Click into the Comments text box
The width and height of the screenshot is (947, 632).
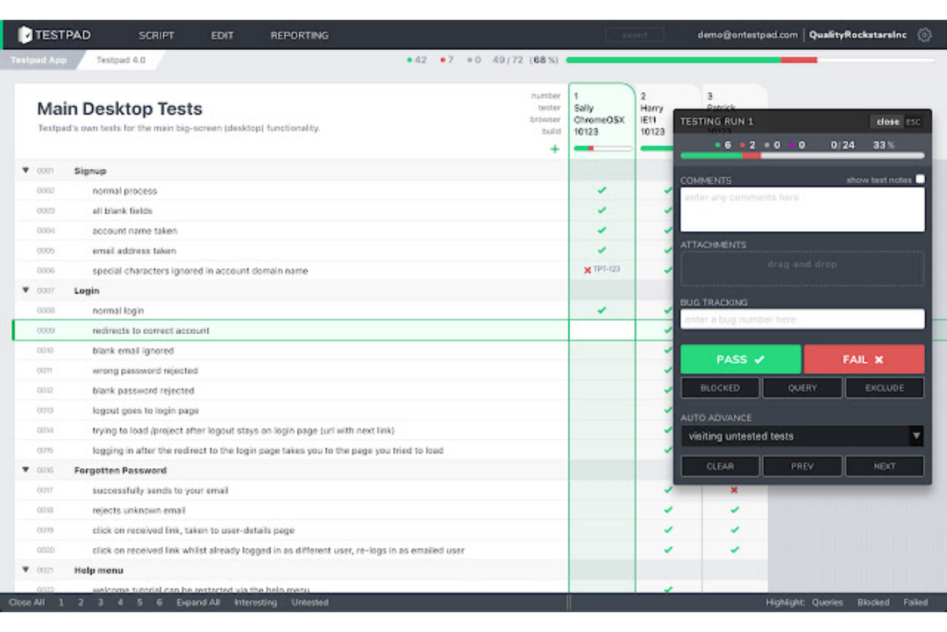click(x=802, y=209)
